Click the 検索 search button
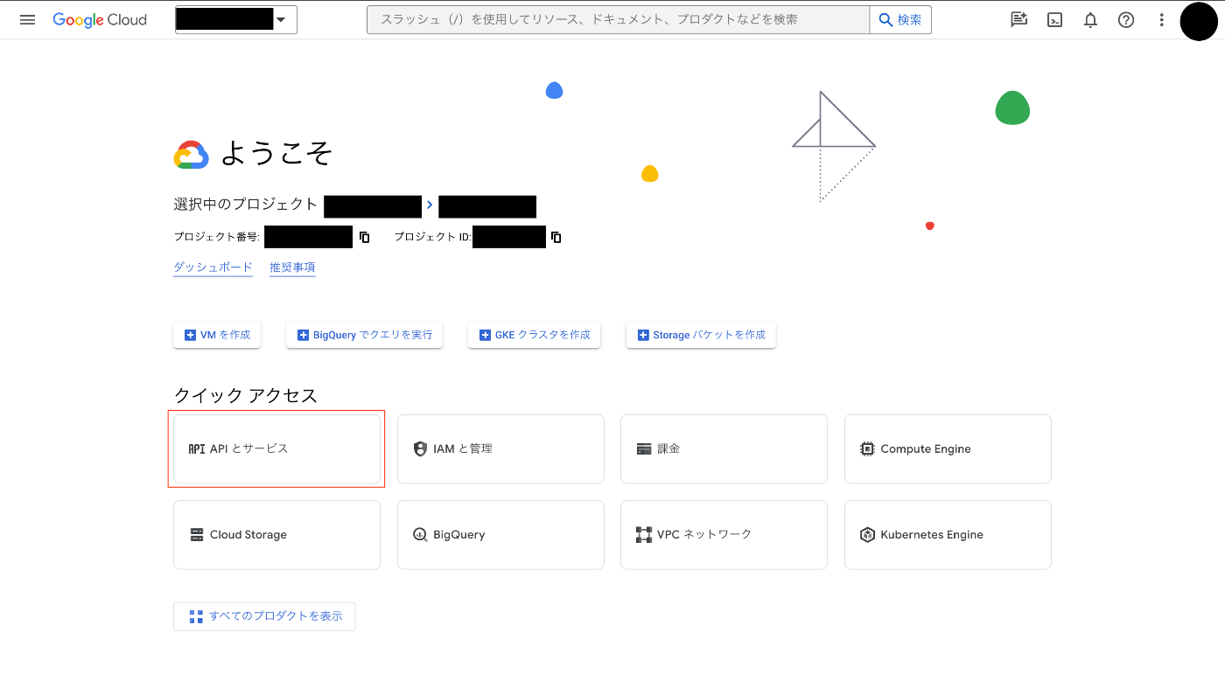The image size is (1225, 695). coord(900,19)
